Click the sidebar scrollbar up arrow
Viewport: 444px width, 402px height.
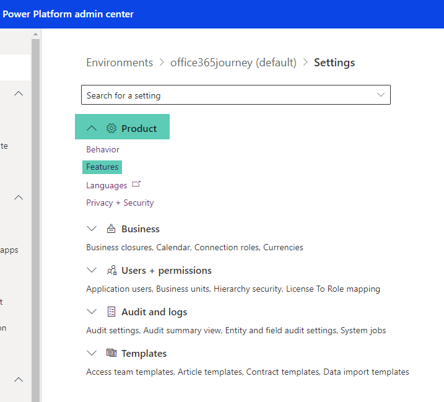tap(35, 34)
